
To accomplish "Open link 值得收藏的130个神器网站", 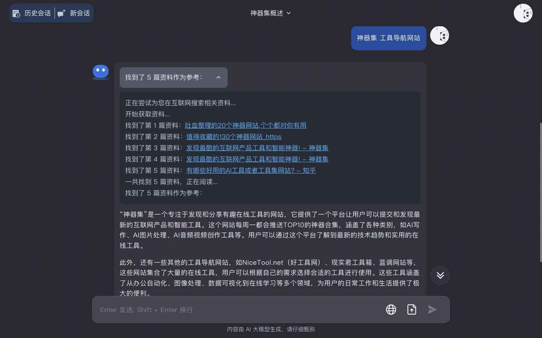I will [x=234, y=137].
